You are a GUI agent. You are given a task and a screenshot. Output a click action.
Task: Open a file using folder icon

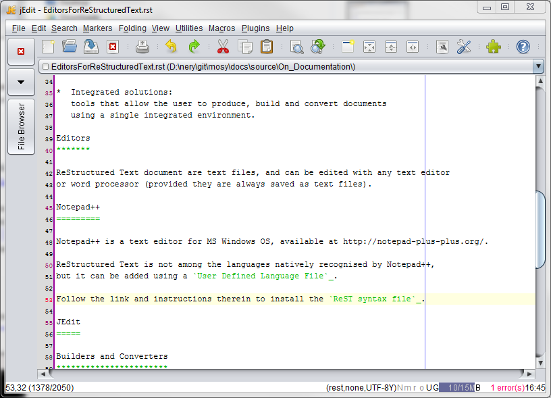click(x=70, y=47)
